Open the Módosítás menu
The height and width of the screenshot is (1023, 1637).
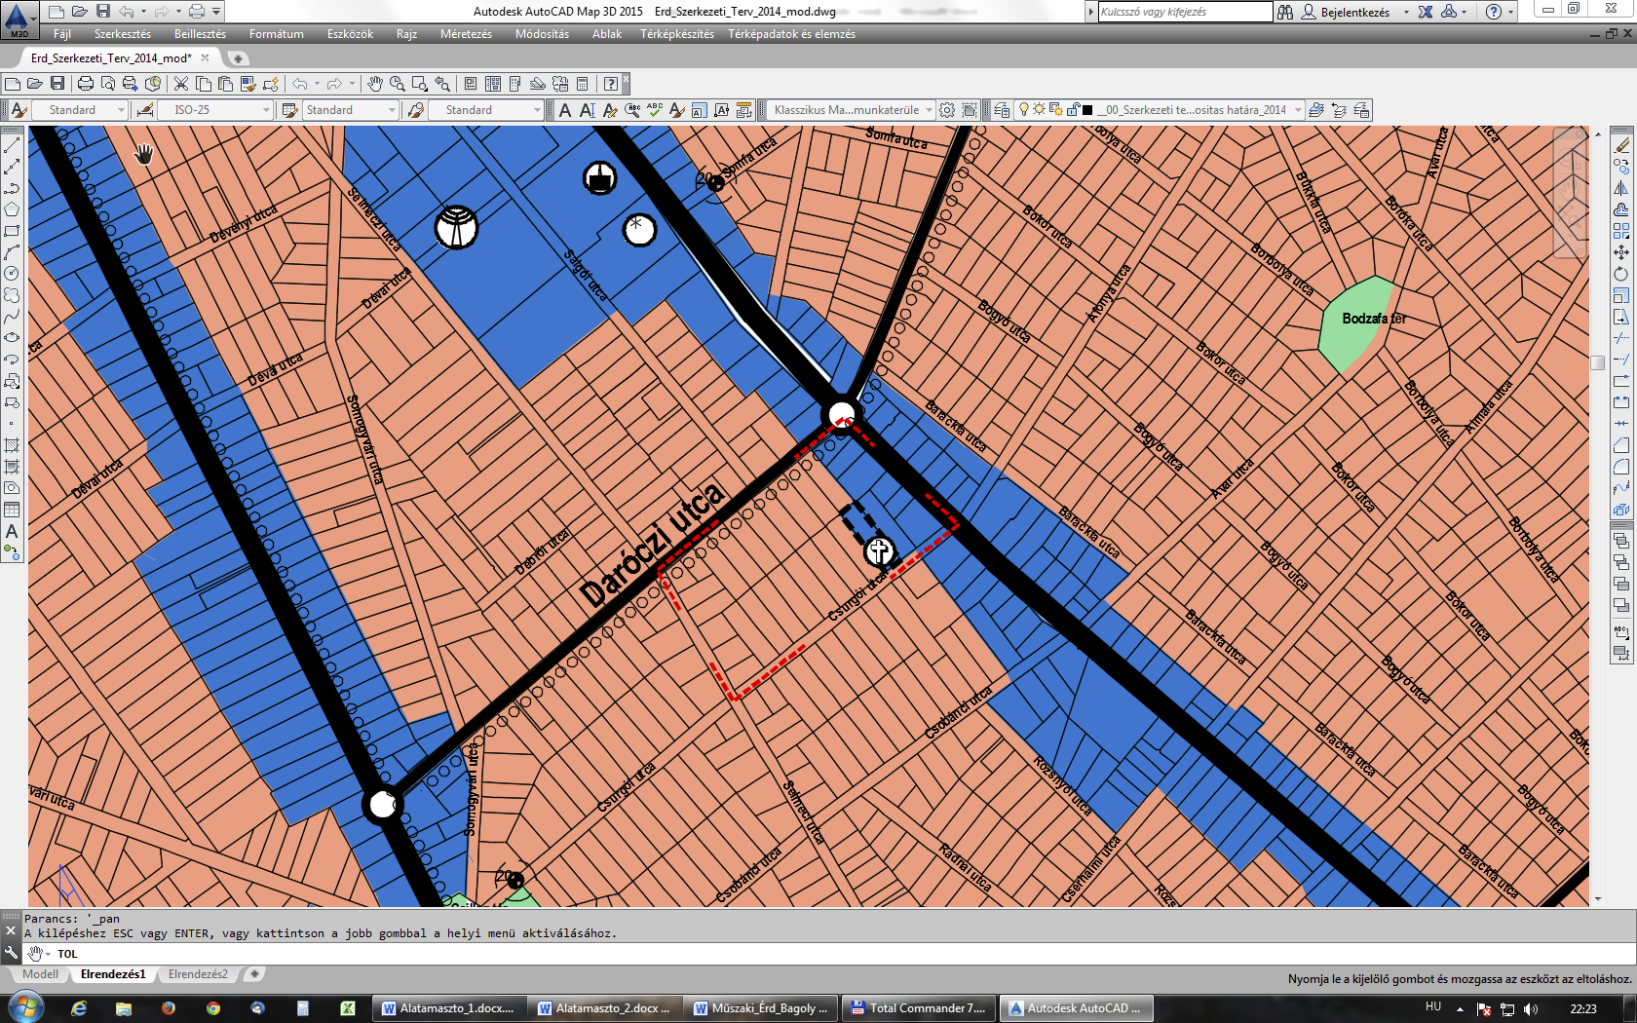pos(542,34)
